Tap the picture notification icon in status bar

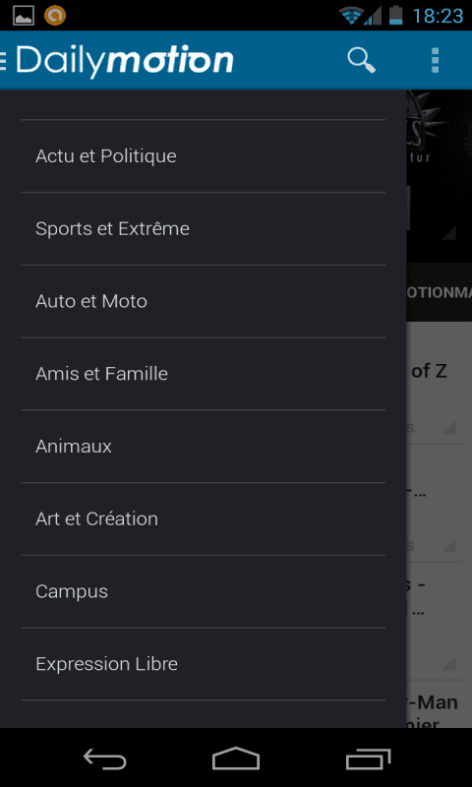23,16
